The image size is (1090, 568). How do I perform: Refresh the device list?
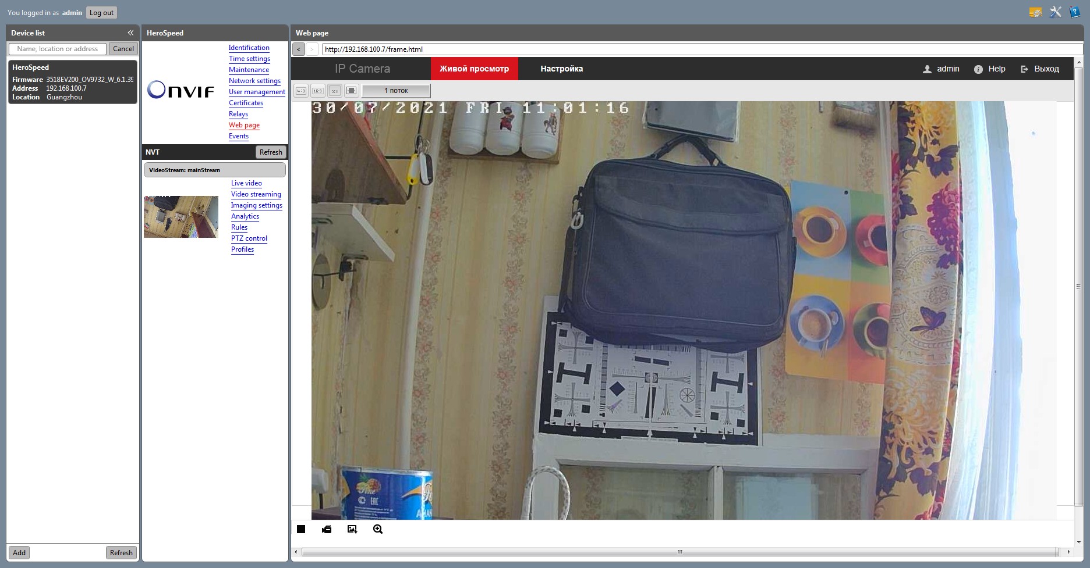click(x=121, y=553)
